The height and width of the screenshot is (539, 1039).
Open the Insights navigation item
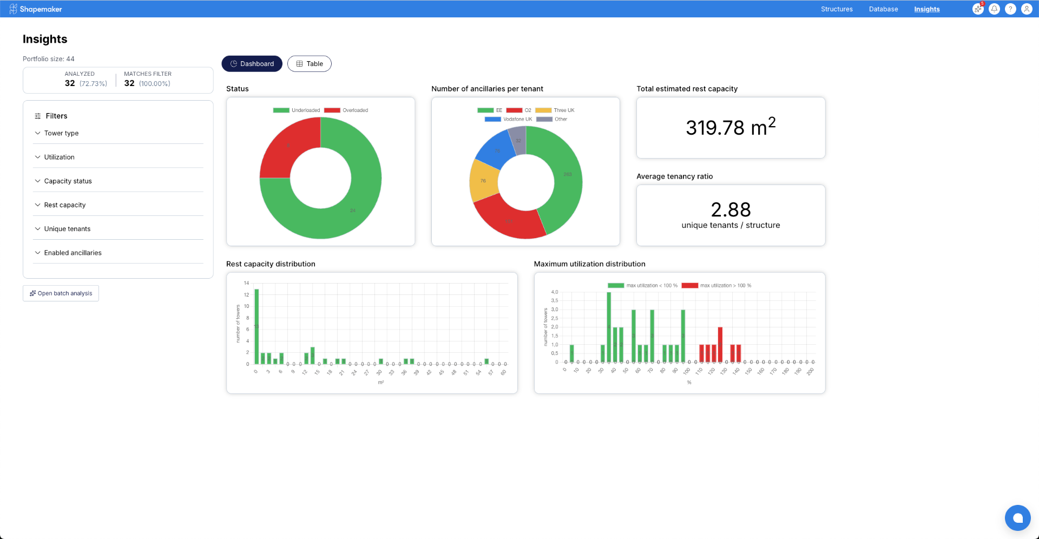click(927, 9)
